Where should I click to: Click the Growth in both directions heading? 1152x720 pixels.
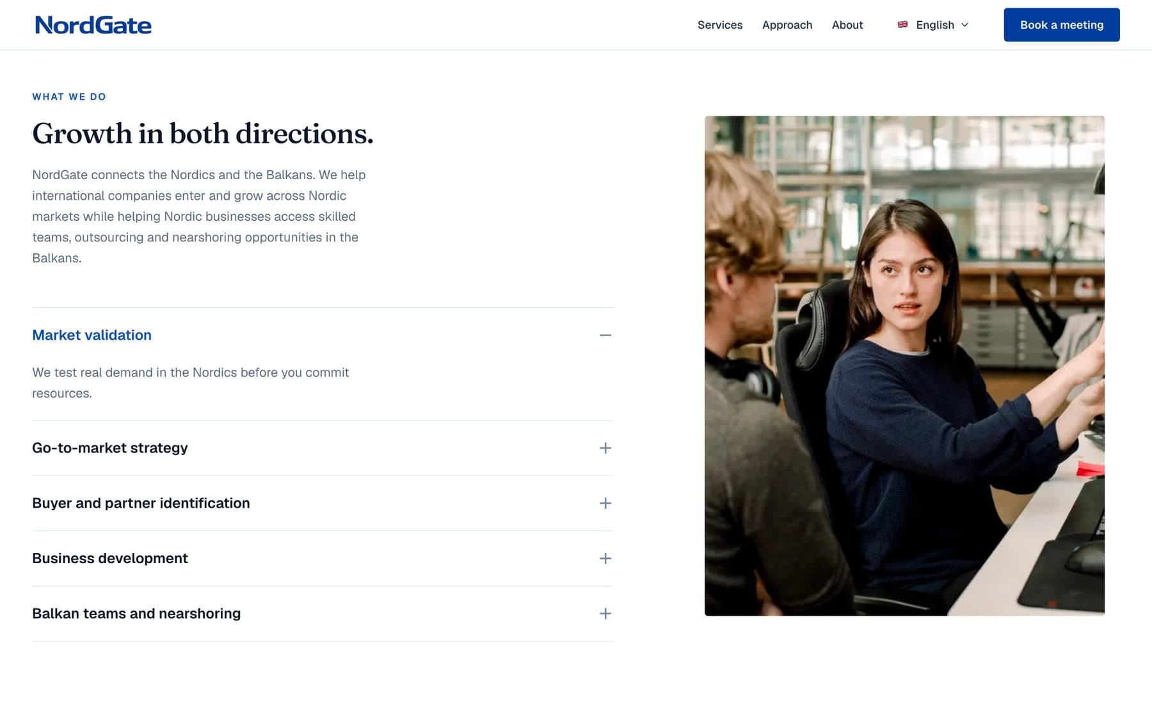pos(203,134)
